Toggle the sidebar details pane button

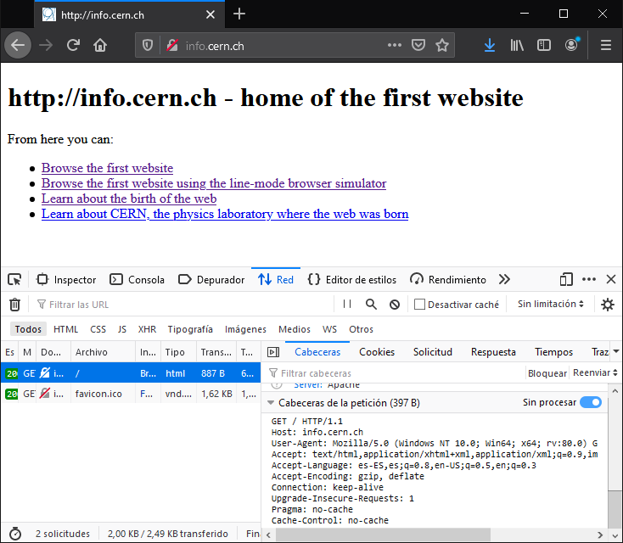point(273,352)
